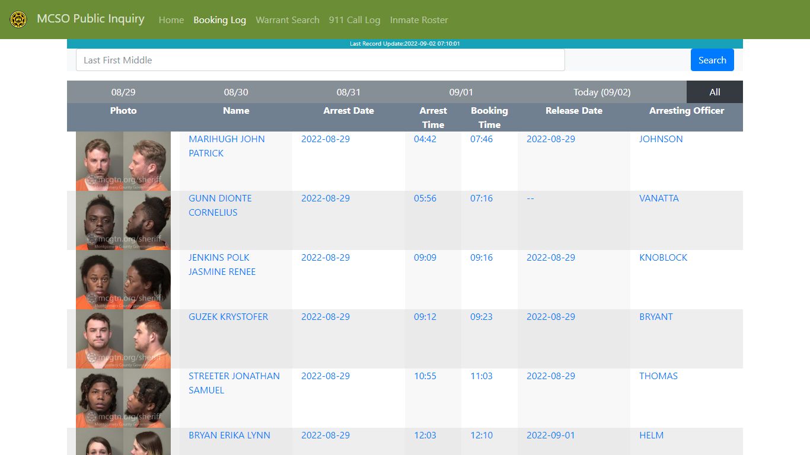Open the Booking Log tab
The image size is (810, 455).
(219, 20)
